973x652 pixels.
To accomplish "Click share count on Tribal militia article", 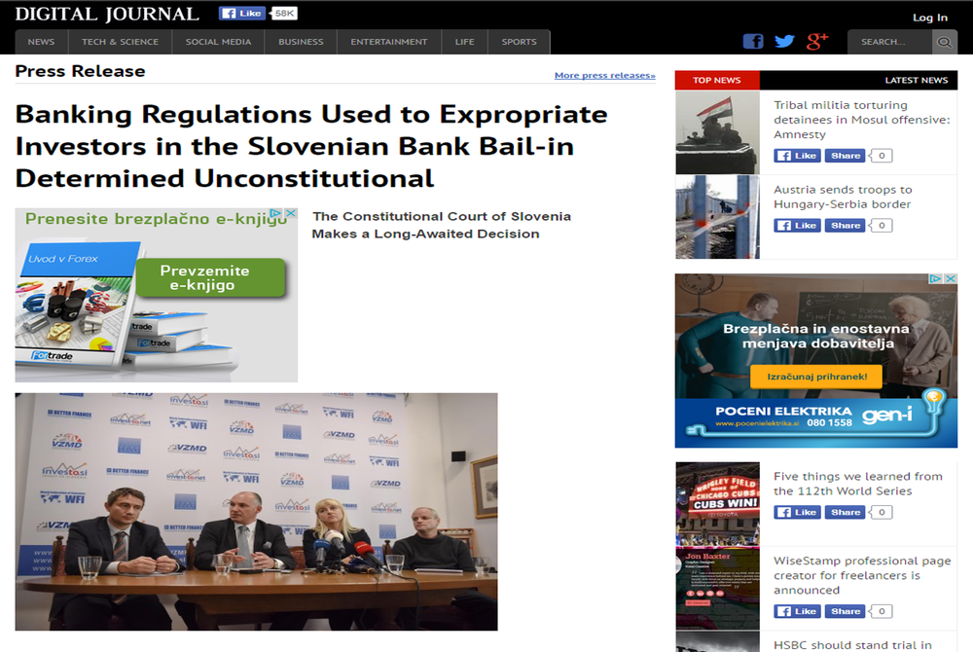I will click(882, 156).
